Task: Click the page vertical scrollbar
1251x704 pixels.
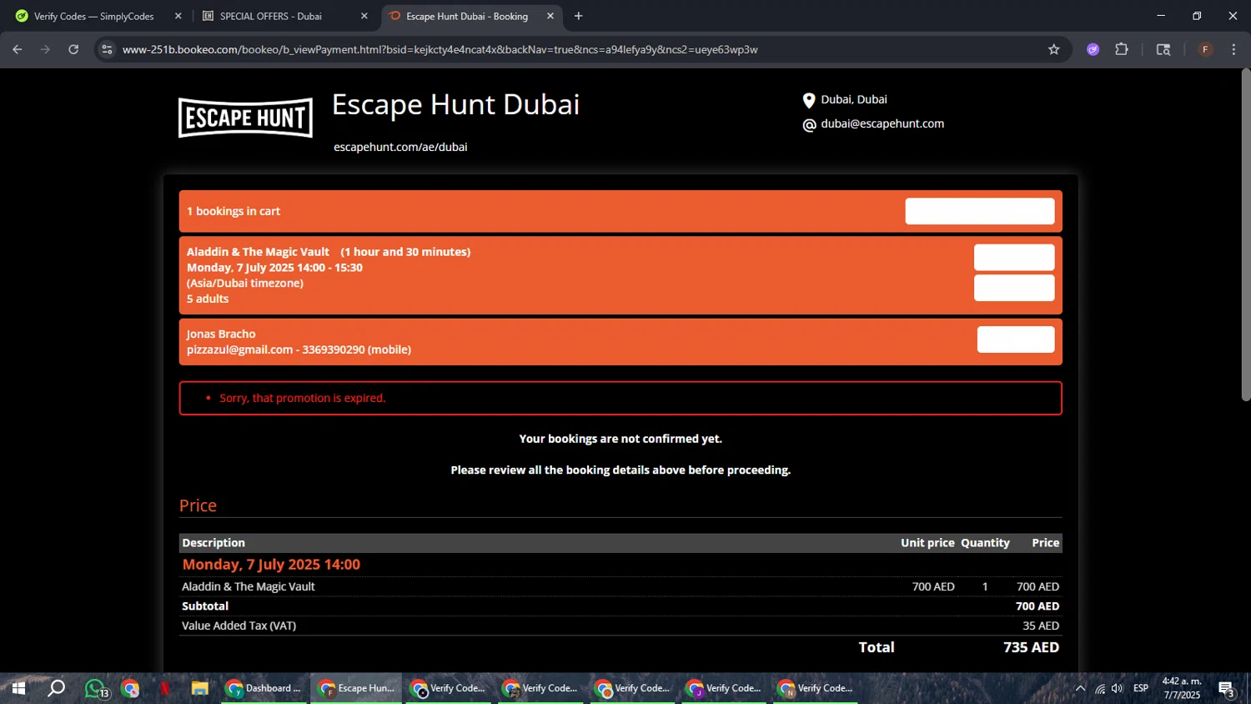Action: pos(1246,234)
